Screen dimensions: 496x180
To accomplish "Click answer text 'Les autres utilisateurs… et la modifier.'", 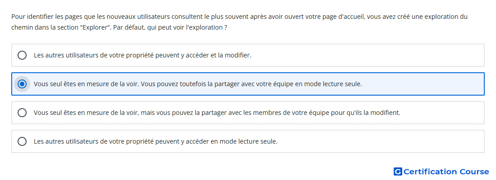I will (142, 55).
